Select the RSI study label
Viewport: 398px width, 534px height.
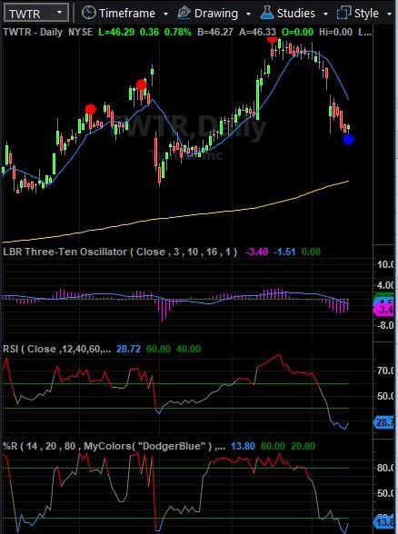56,349
